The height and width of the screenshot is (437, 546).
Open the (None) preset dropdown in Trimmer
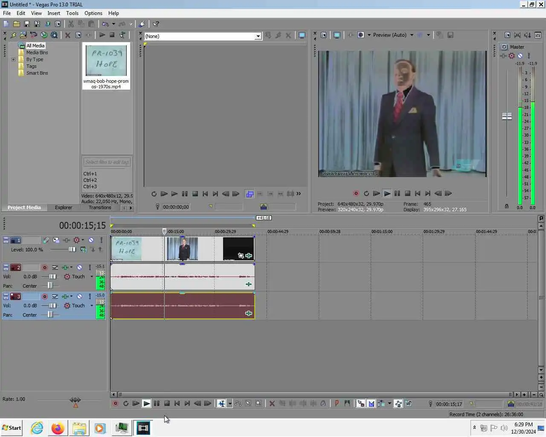pos(258,36)
